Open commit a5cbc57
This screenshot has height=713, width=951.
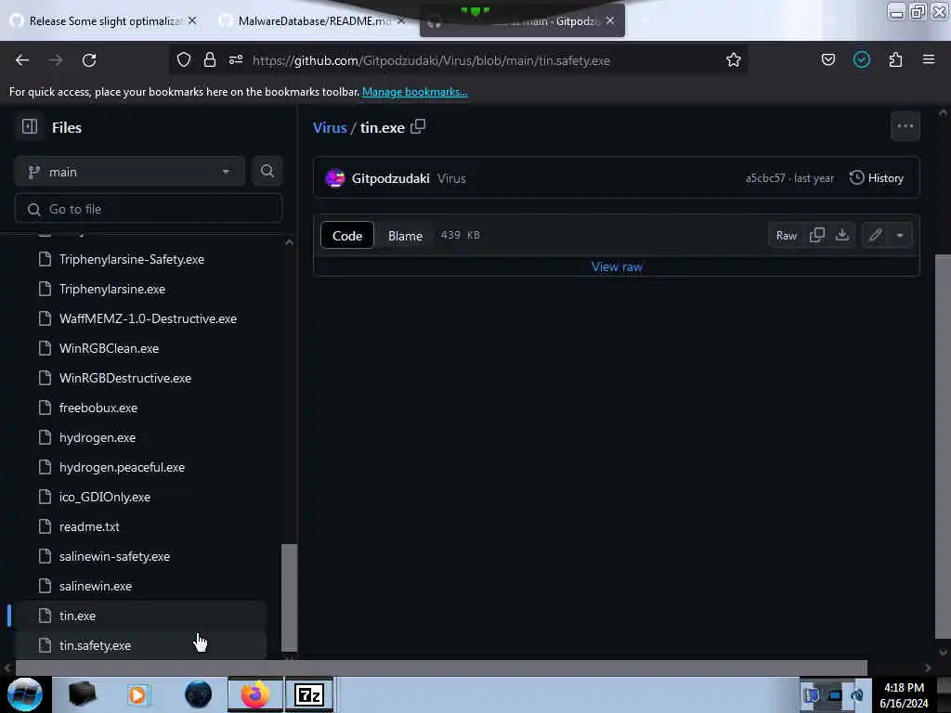[x=765, y=178]
